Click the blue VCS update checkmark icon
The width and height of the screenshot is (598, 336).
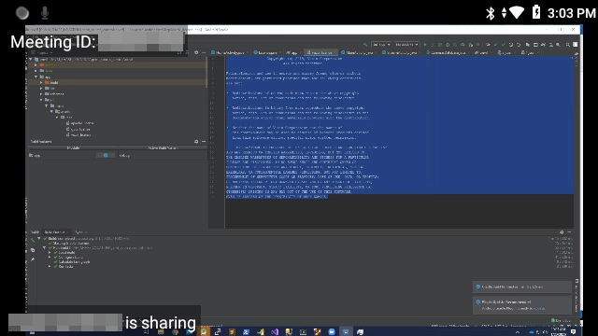(496, 45)
